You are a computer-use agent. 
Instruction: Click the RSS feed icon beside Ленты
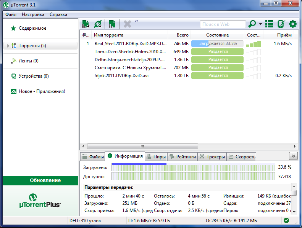[14, 61]
